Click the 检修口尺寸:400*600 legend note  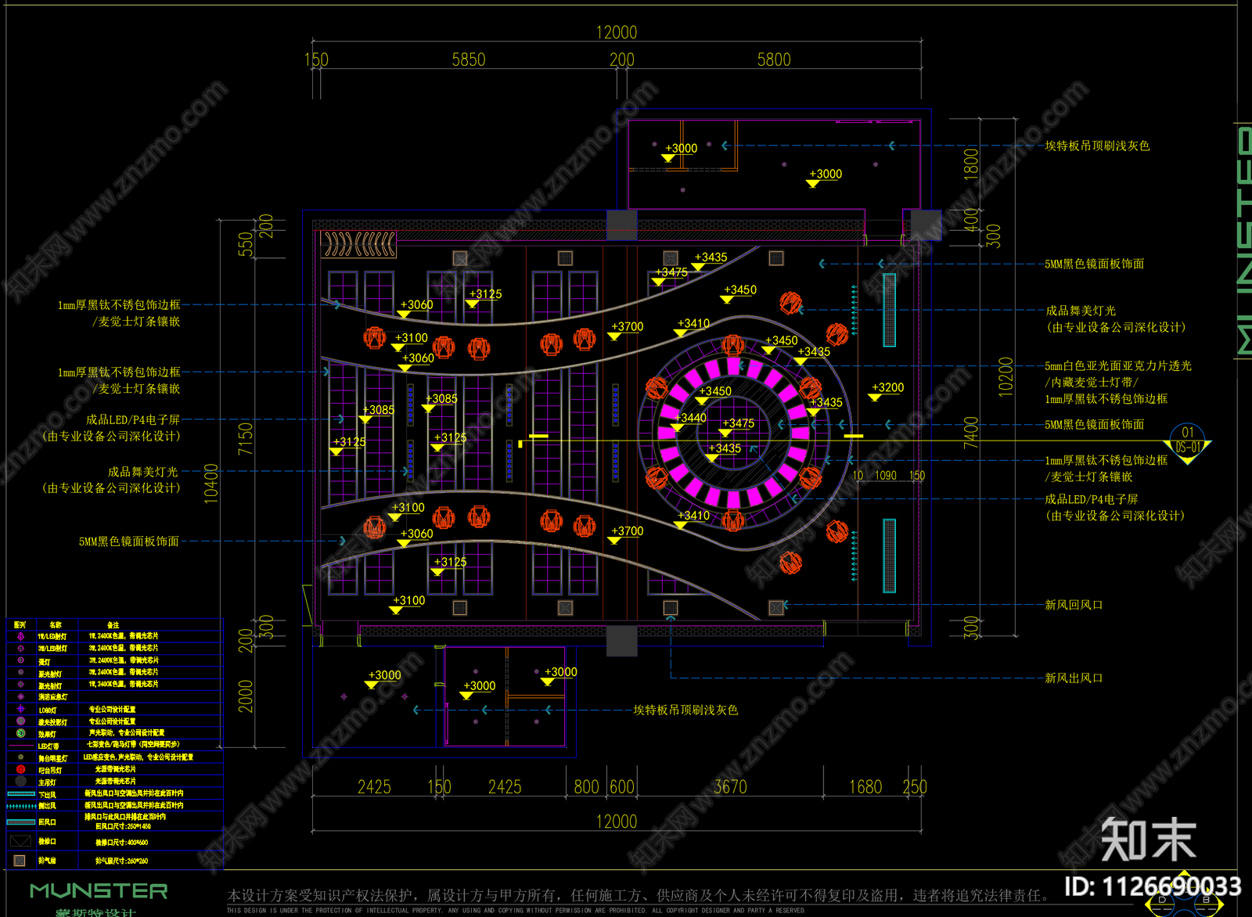121,843
